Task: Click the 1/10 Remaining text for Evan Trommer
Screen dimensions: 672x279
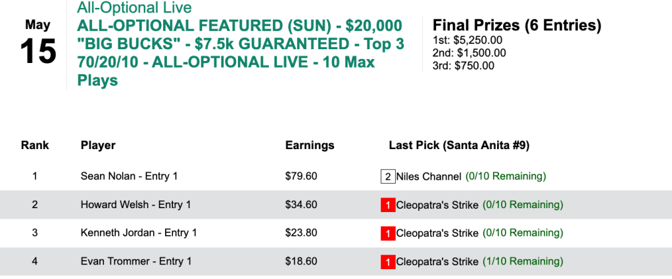Action: click(x=523, y=261)
